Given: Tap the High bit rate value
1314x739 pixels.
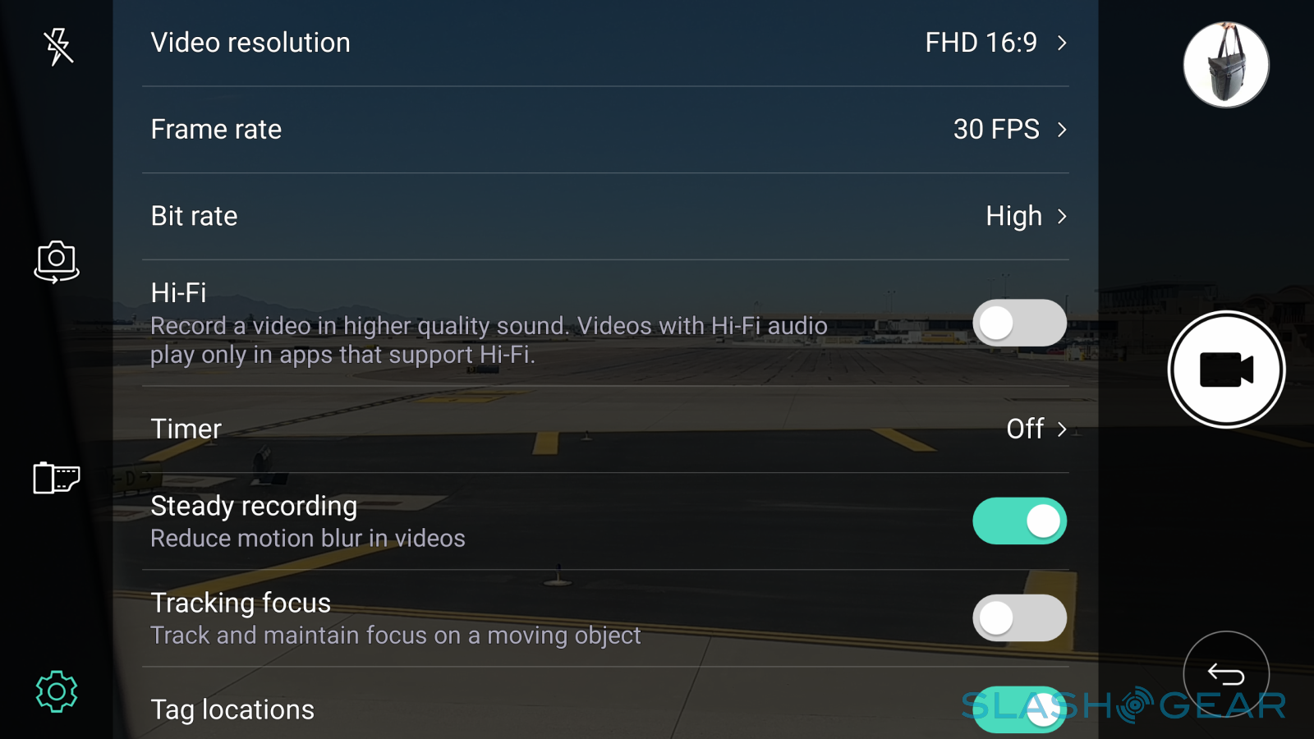Looking at the screenshot, I should [1013, 216].
